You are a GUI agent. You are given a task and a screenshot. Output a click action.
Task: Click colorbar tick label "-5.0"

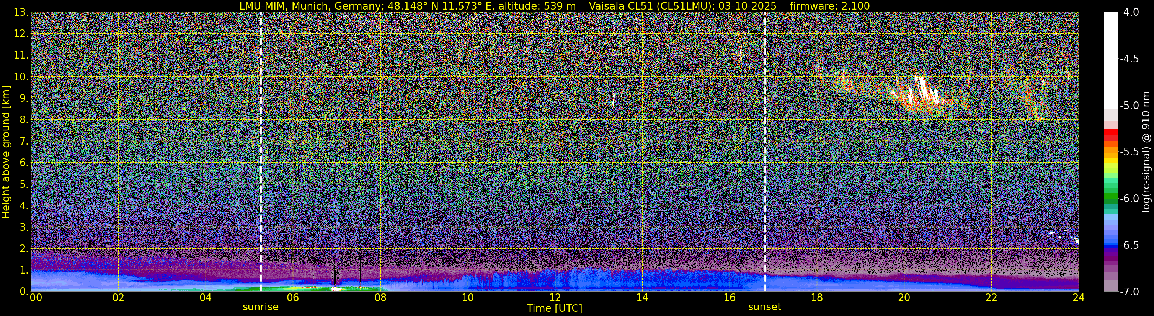pyautogui.click(x=1129, y=106)
